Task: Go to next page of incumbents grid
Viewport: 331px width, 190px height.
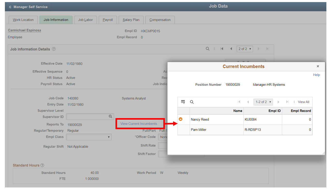Action: (x=278, y=102)
